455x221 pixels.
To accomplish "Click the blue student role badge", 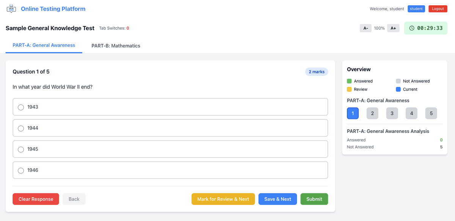I will [x=416, y=8].
